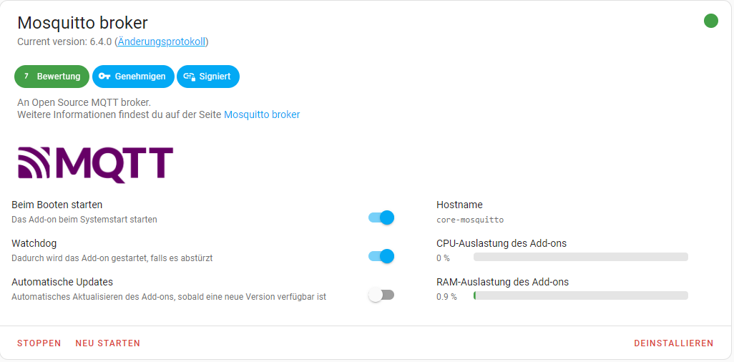Click the CPU-Auslastung usage bar
The image size is (734, 362).
pyautogui.click(x=580, y=257)
